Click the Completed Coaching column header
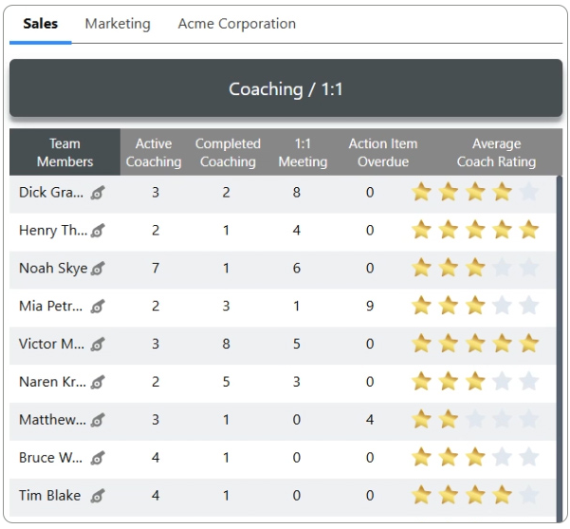 point(228,153)
